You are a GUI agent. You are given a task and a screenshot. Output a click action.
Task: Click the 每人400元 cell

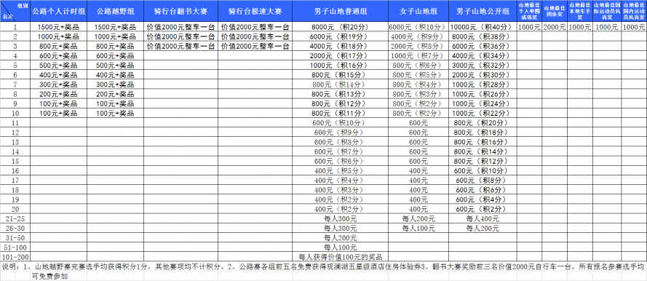(x=483, y=218)
